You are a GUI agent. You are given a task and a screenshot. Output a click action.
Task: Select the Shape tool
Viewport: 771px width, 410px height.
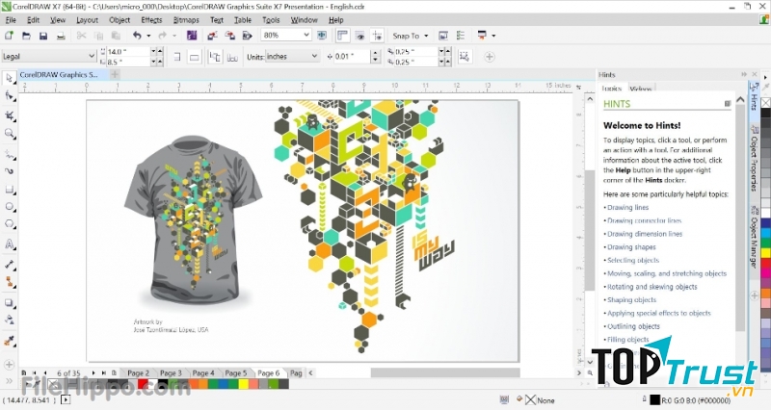pos(9,96)
